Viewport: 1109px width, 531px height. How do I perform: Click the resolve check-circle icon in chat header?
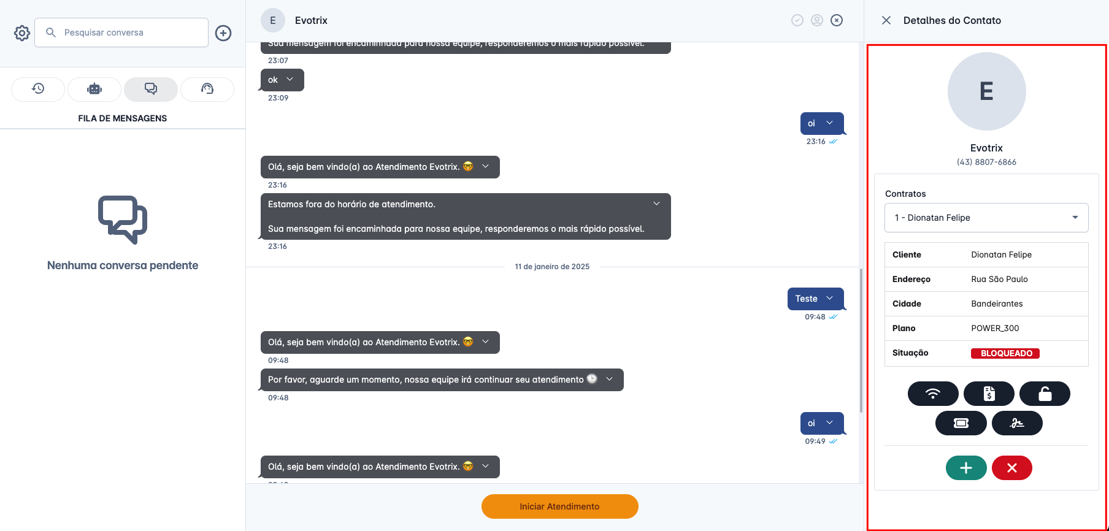coord(797,20)
